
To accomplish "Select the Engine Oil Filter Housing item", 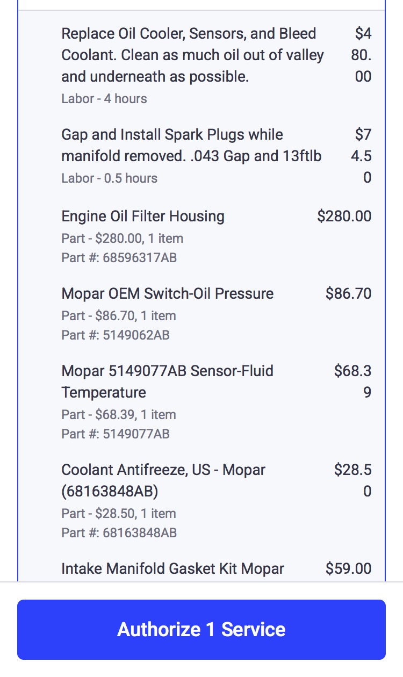I will pos(143,217).
